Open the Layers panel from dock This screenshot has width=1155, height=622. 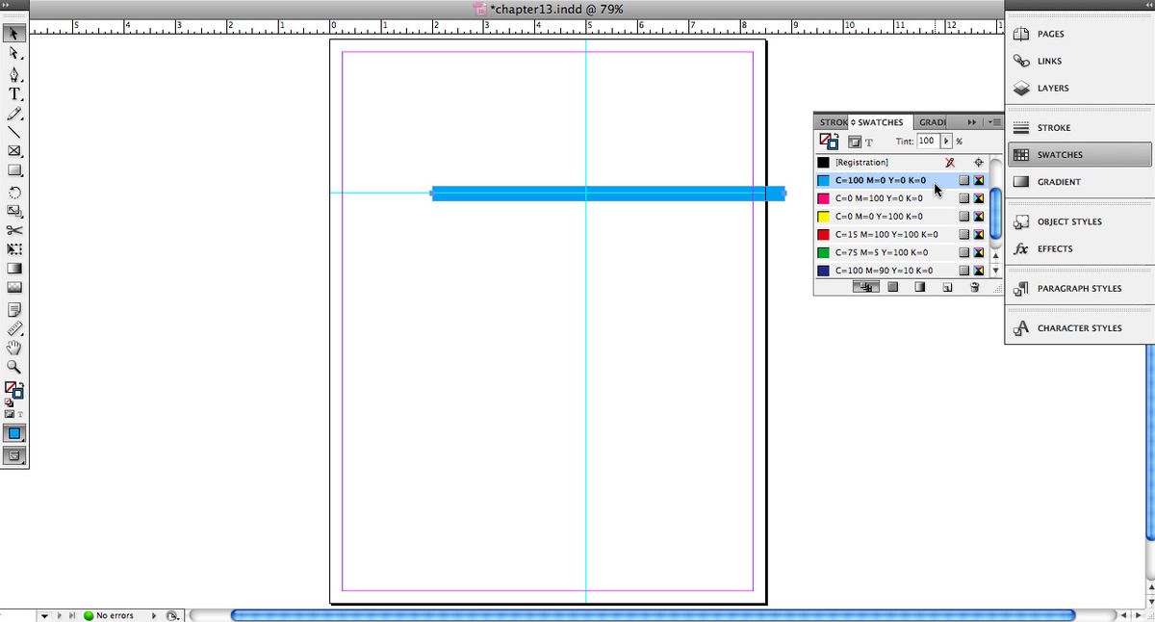point(1052,89)
